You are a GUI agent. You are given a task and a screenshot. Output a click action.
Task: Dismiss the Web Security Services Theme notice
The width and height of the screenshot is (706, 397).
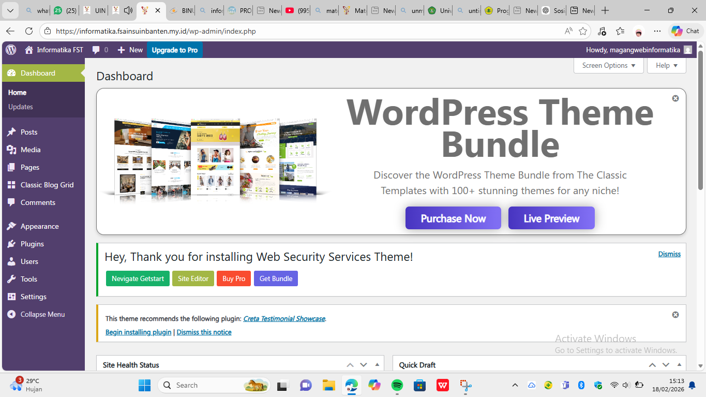[x=669, y=254]
